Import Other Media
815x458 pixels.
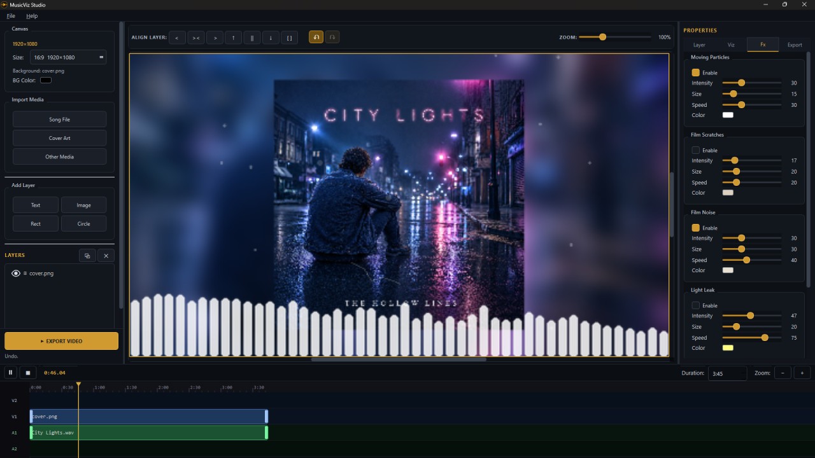pyautogui.click(x=60, y=156)
